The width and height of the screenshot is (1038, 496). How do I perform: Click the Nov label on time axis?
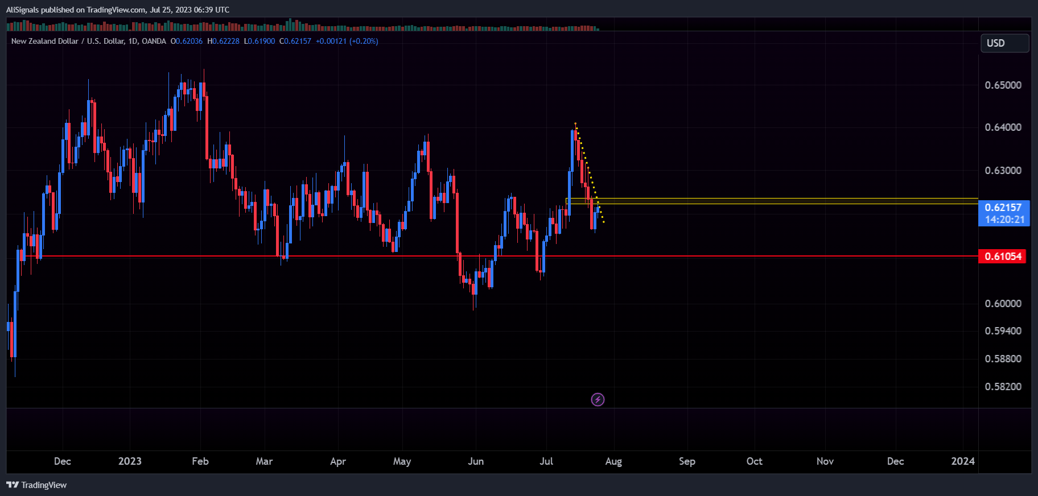click(x=825, y=461)
